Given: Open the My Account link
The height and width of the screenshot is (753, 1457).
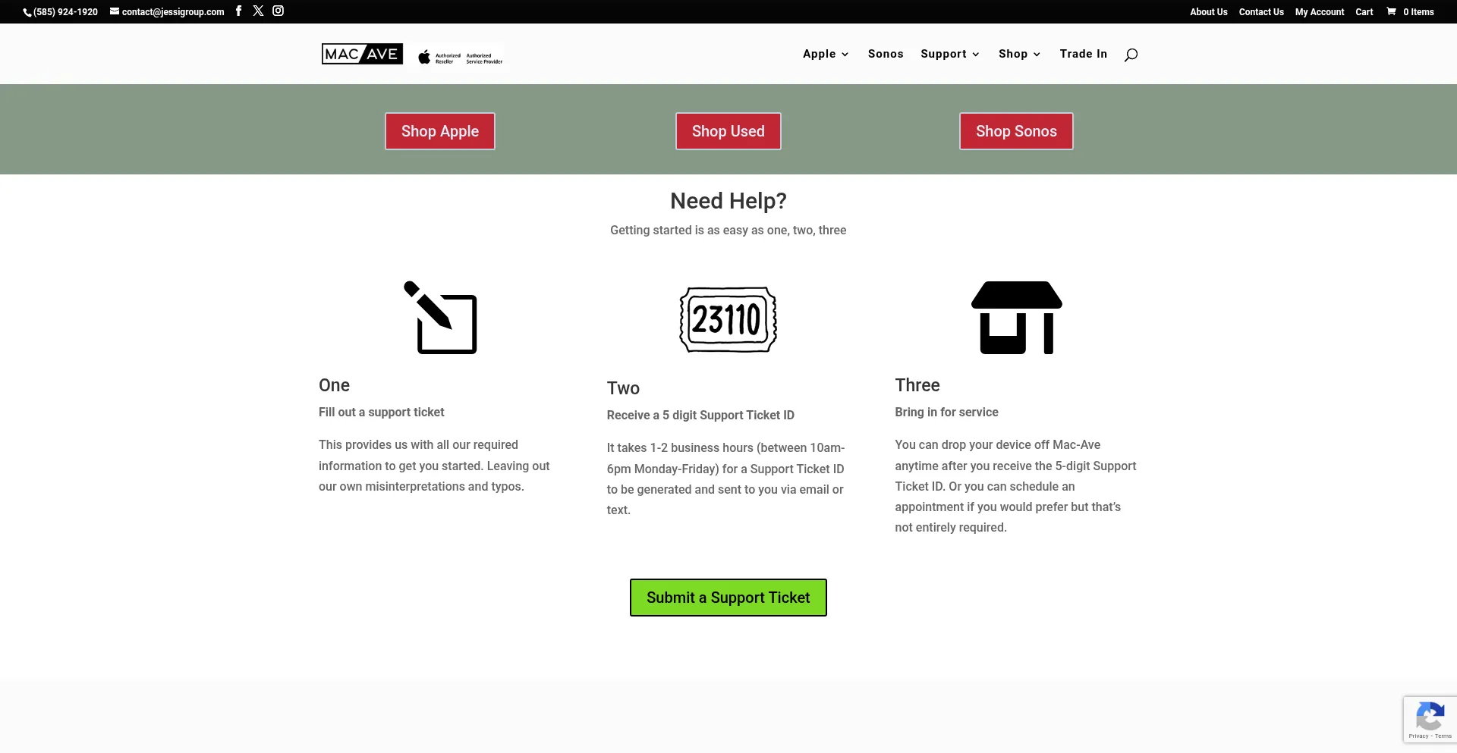Looking at the screenshot, I should (1319, 12).
